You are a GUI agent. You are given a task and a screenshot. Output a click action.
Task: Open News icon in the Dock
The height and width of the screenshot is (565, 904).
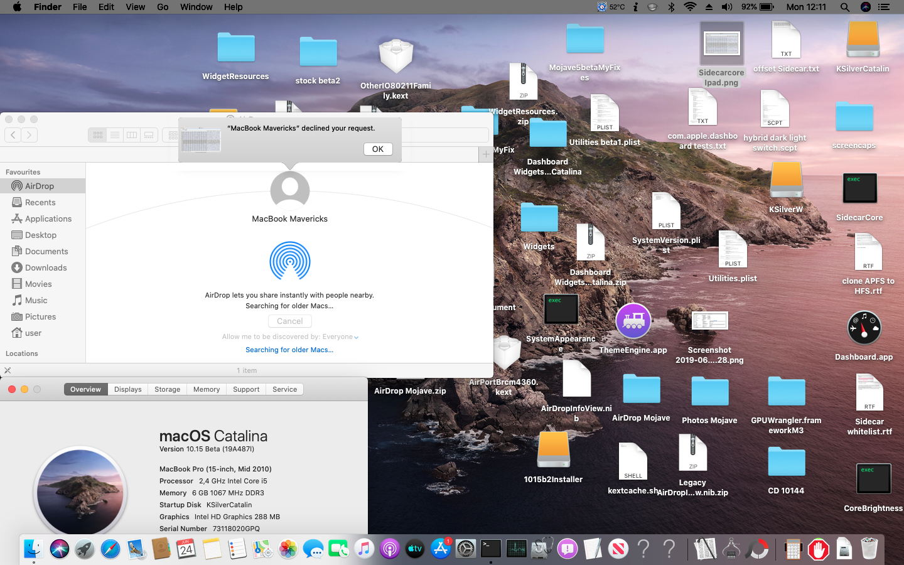point(618,549)
